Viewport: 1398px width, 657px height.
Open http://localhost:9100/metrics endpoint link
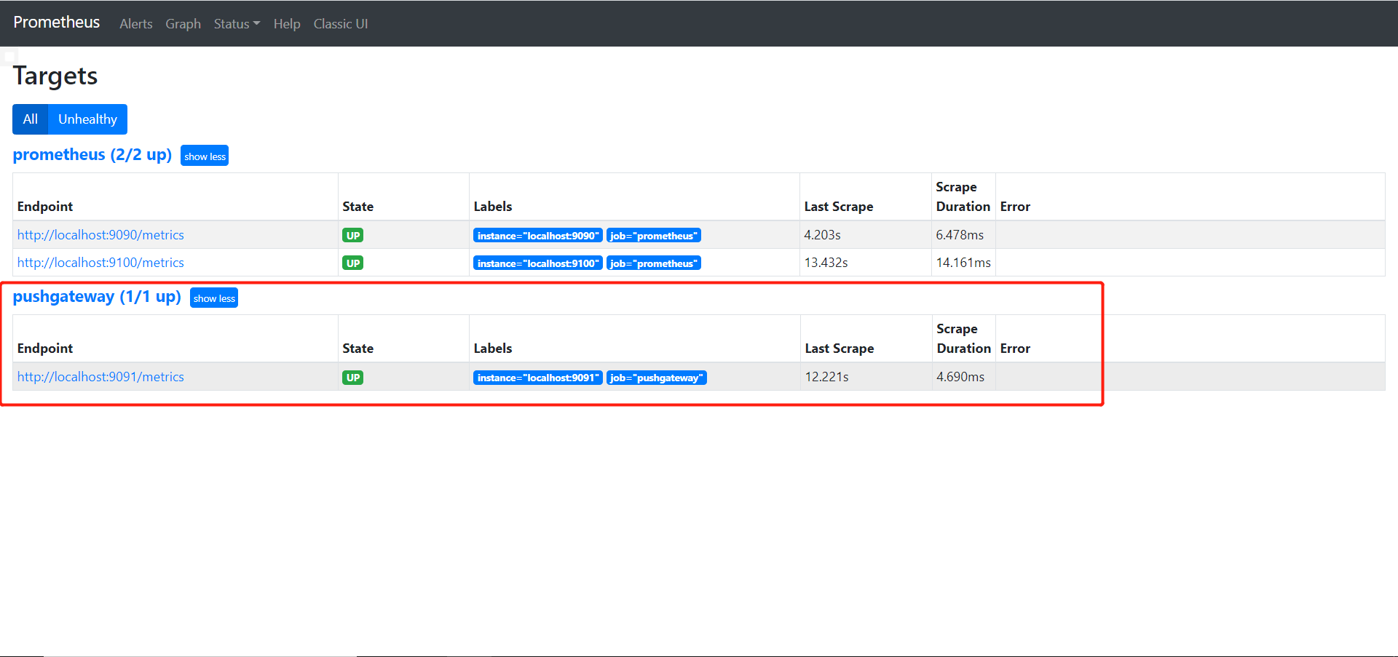[x=100, y=263]
